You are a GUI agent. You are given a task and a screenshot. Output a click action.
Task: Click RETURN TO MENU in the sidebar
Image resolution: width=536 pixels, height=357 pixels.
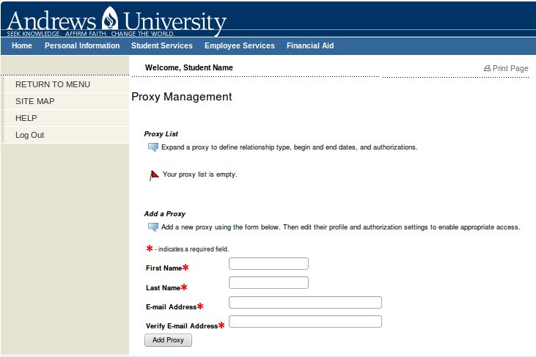click(53, 84)
